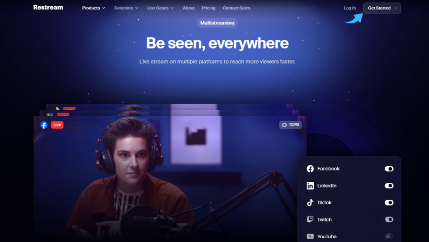The image size is (429, 242).
Task: Click the Multistreaming badge
Action: 217,23
